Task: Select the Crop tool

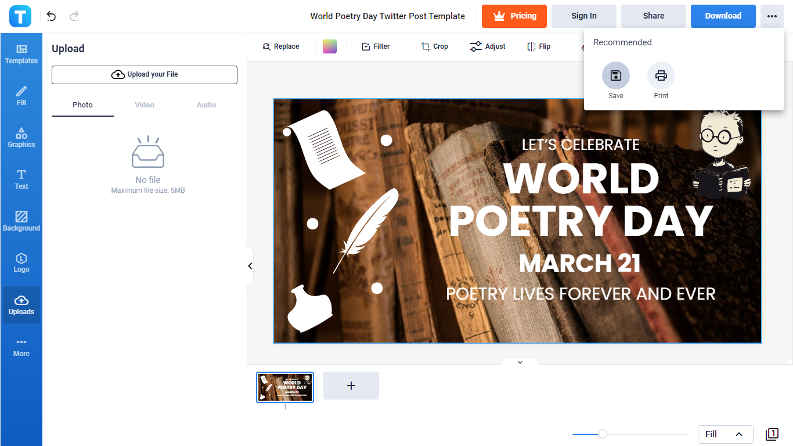Action: point(434,46)
